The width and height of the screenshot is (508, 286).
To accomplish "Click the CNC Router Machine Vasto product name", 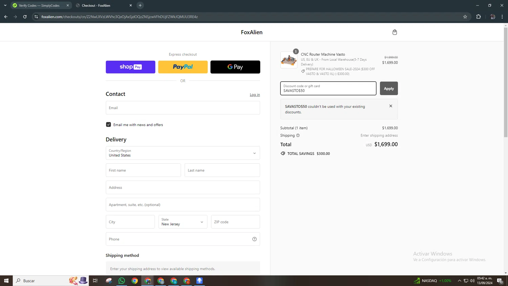I will click(x=323, y=54).
